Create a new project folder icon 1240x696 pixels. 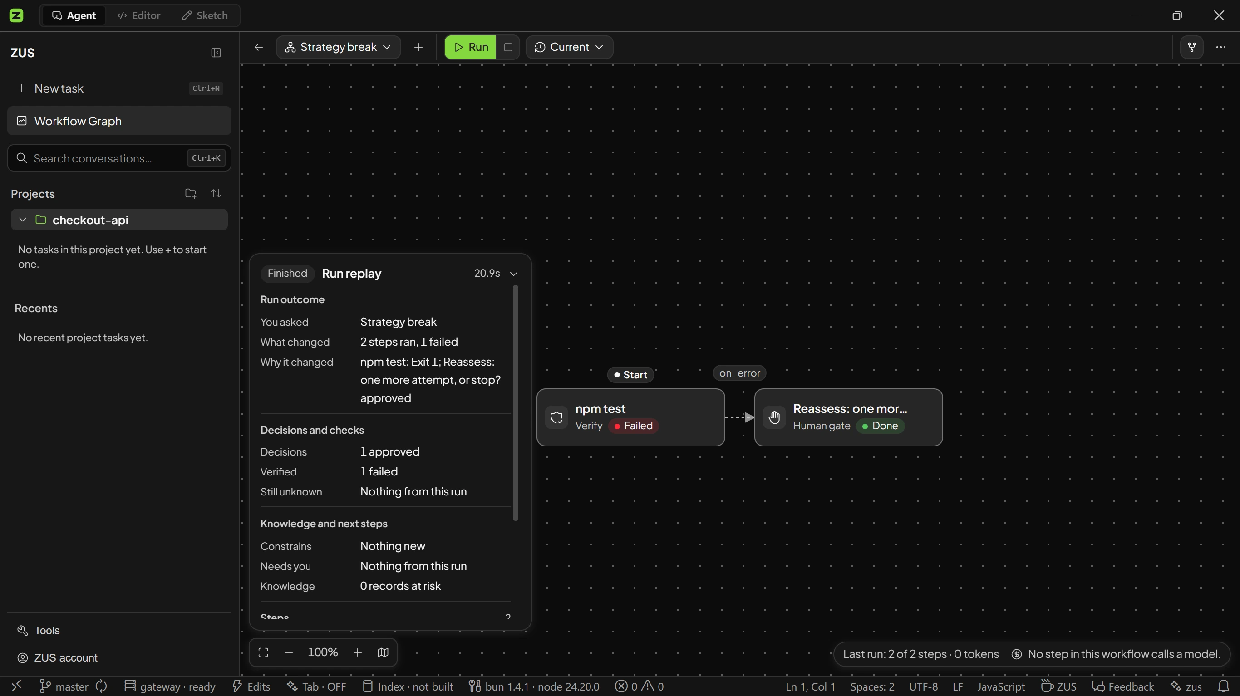pos(191,193)
